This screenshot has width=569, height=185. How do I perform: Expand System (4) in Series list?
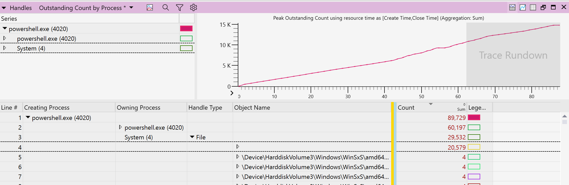pos(5,48)
